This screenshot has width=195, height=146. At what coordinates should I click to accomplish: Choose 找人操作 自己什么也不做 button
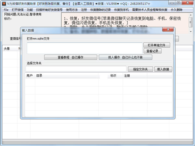pos(125,57)
